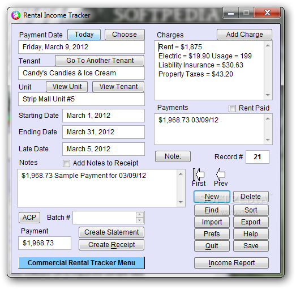Select the Electric = $19.90 charge line

tap(205, 56)
